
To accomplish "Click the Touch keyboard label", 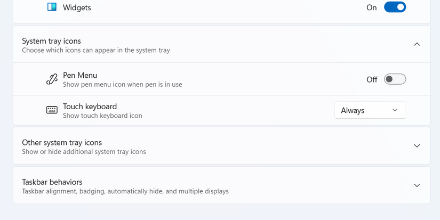I will (x=90, y=106).
